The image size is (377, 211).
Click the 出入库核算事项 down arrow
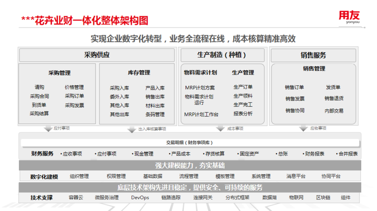pyautogui.click(x=132, y=130)
